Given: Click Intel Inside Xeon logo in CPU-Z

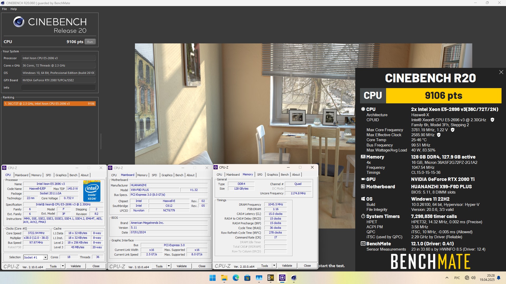Looking at the screenshot, I should [92, 191].
